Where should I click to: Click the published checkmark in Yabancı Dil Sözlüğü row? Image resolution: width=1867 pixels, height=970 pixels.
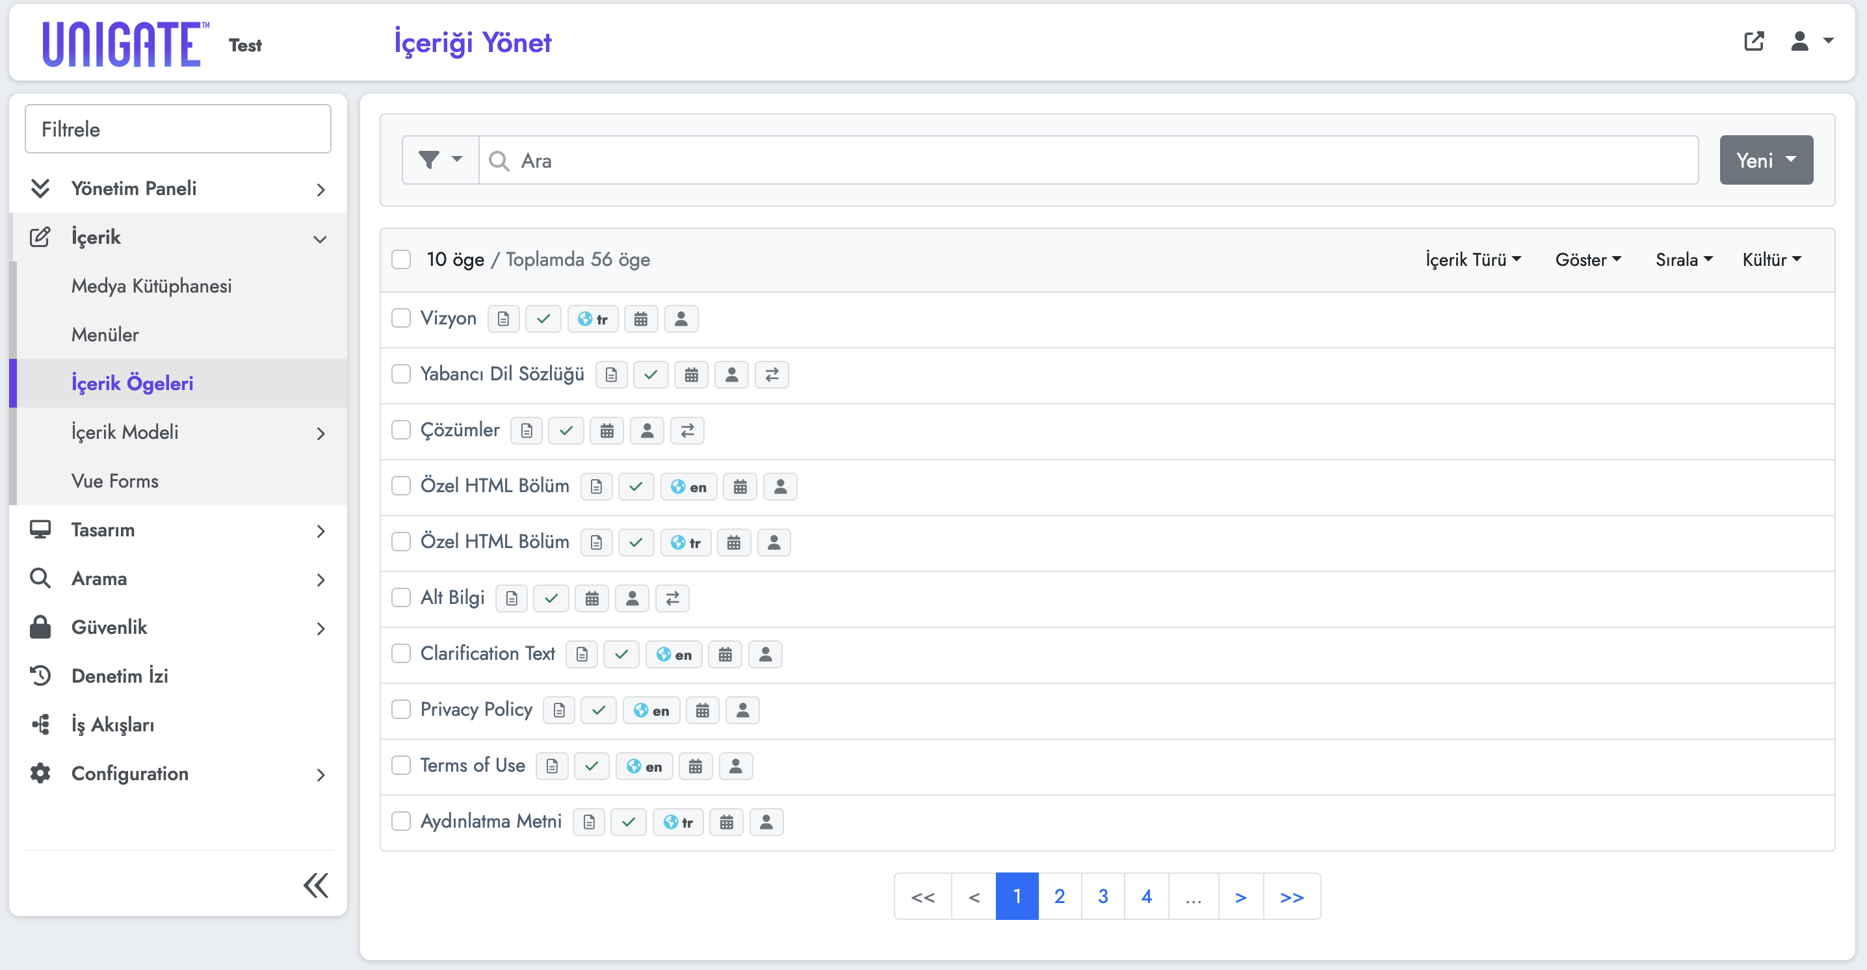coord(650,375)
